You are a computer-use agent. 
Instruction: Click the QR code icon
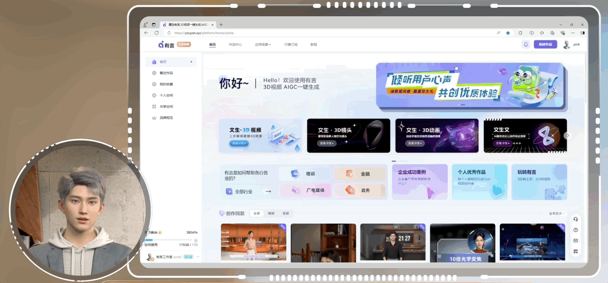(x=575, y=251)
